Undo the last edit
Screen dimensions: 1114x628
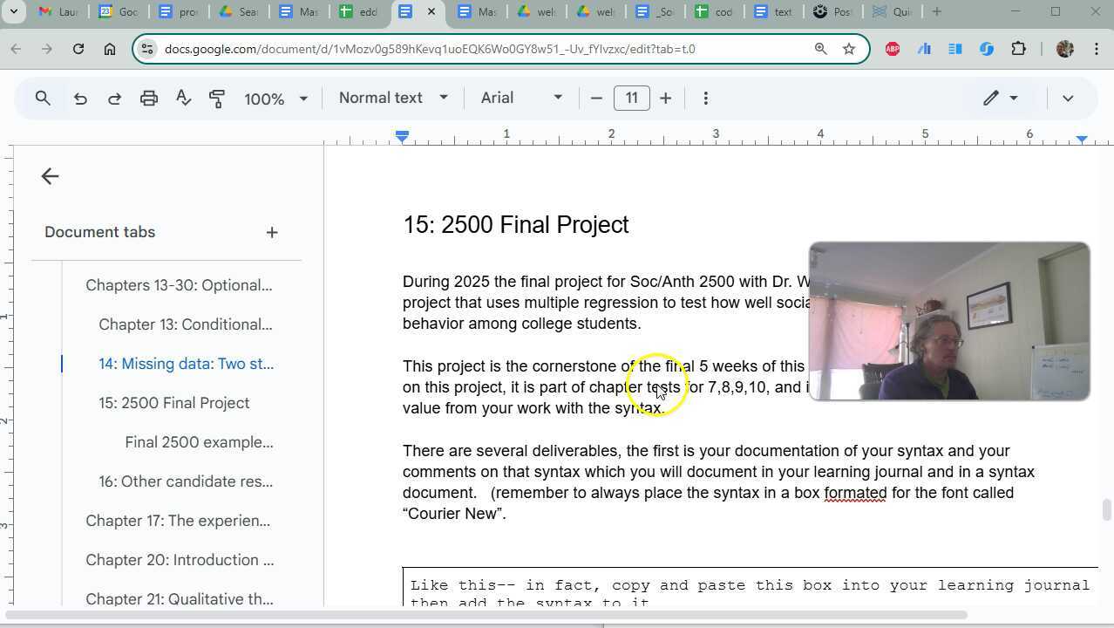pyautogui.click(x=80, y=99)
